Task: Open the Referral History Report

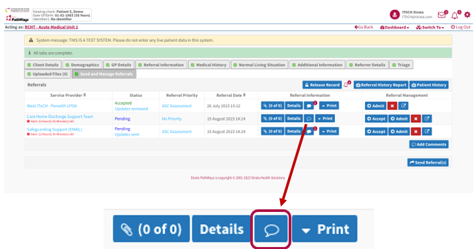Action: click(381, 85)
